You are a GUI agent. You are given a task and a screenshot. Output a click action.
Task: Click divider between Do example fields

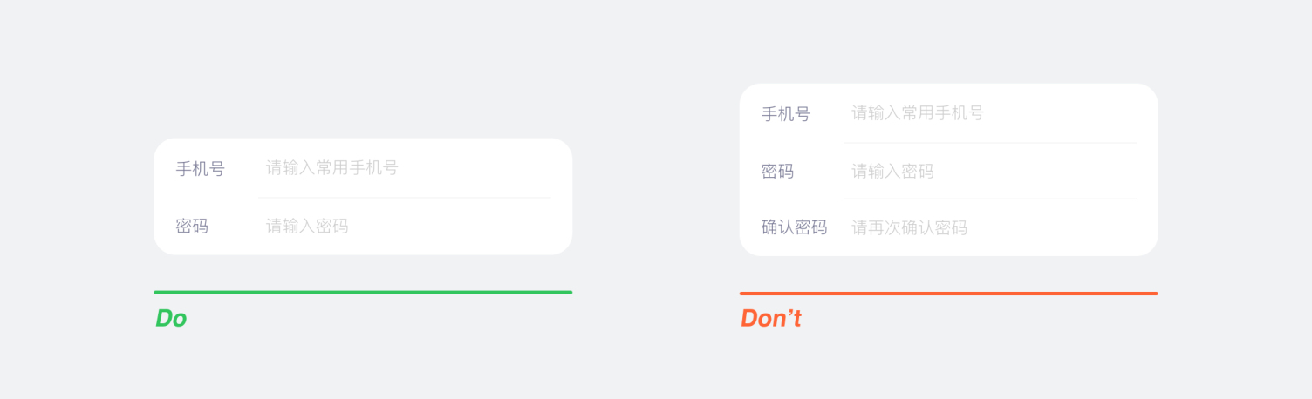click(405, 198)
